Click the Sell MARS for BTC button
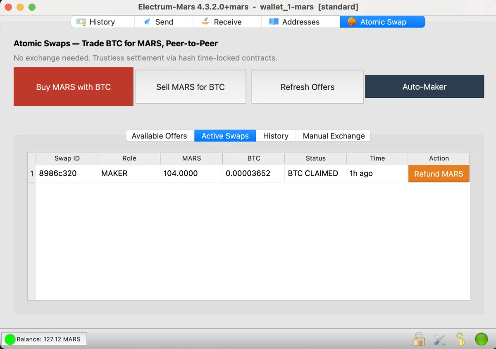 point(190,87)
